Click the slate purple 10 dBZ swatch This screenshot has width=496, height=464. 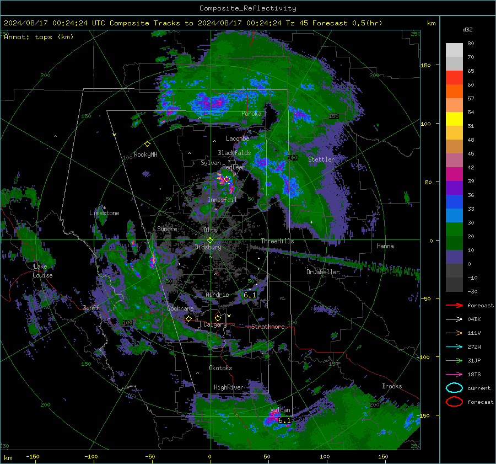(x=454, y=257)
